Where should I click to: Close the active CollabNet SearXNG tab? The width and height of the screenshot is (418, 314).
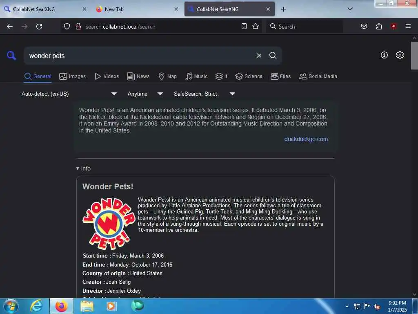[x=268, y=9]
